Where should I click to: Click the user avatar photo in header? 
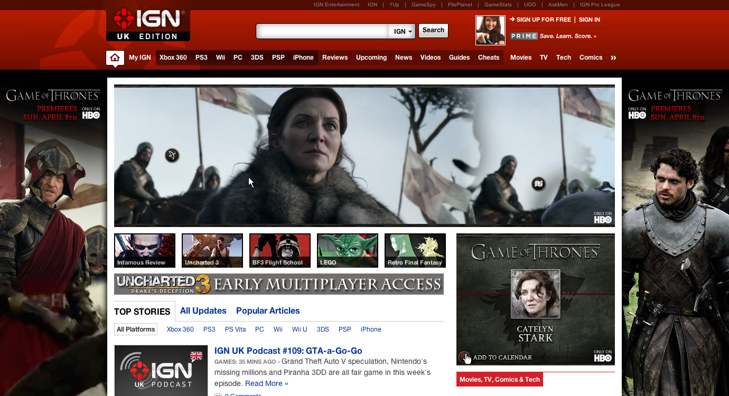coord(490,30)
